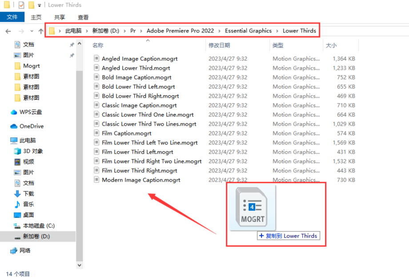Image resolution: width=409 pixels, height=278 pixels.
Task: Click the Pr breadcrumb segment
Action: pyautogui.click(x=133, y=31)
